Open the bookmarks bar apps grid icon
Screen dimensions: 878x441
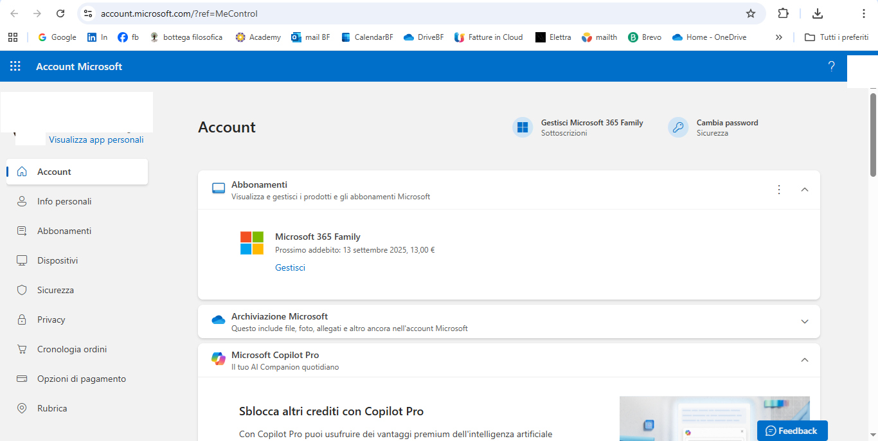click(x=13, y=37)
